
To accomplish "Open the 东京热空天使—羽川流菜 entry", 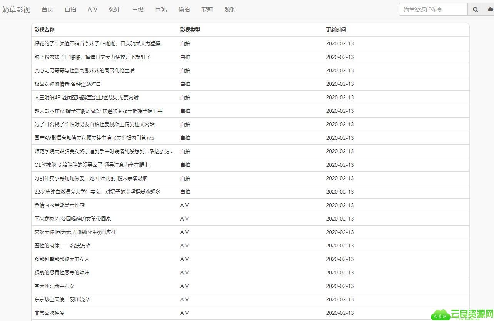I will [62, 299].
